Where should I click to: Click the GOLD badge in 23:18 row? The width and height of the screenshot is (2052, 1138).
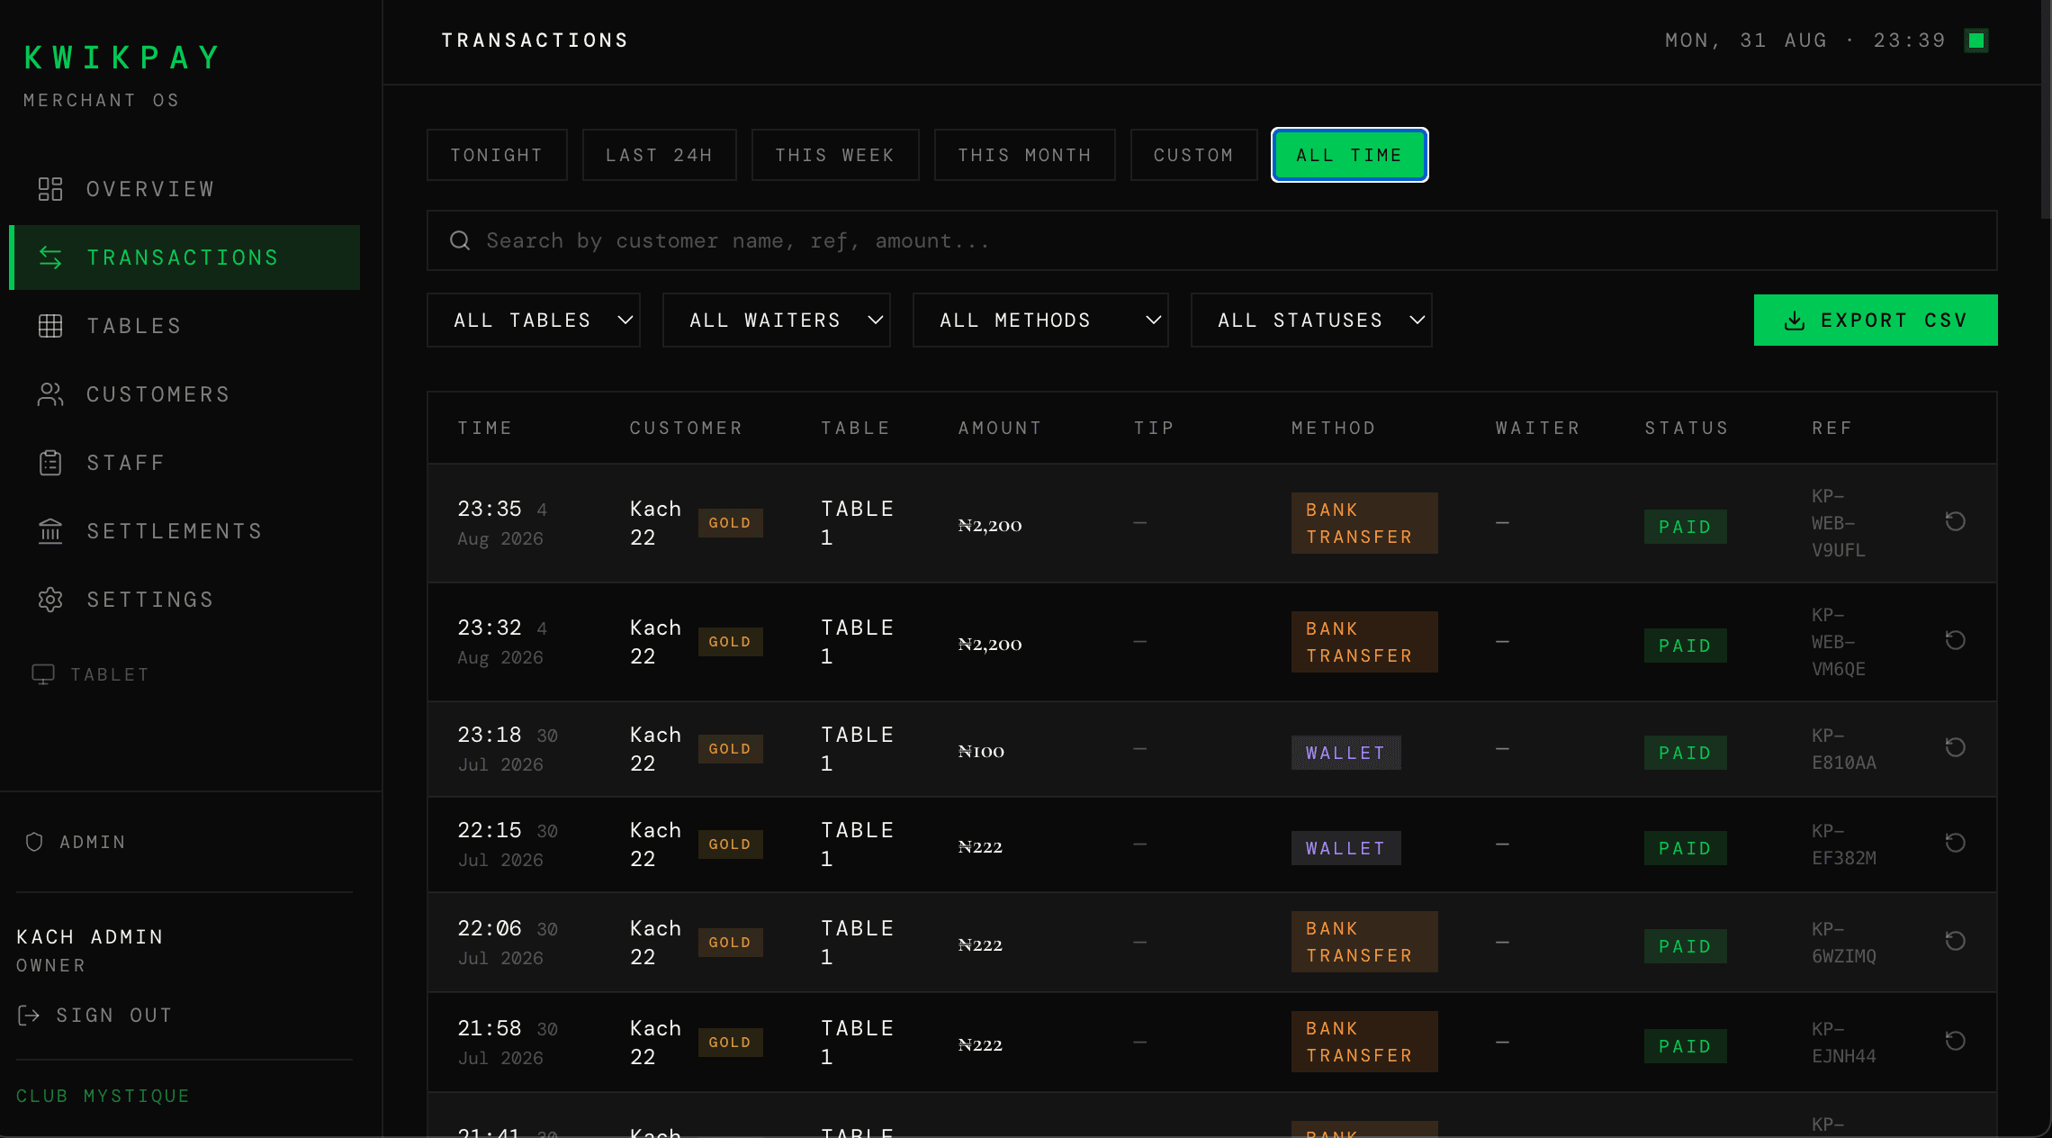pos(730,749)
